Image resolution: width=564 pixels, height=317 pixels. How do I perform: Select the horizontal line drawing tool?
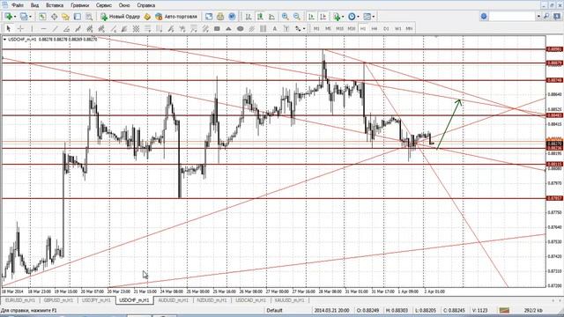pyautogui.click(x=43, y=28)
